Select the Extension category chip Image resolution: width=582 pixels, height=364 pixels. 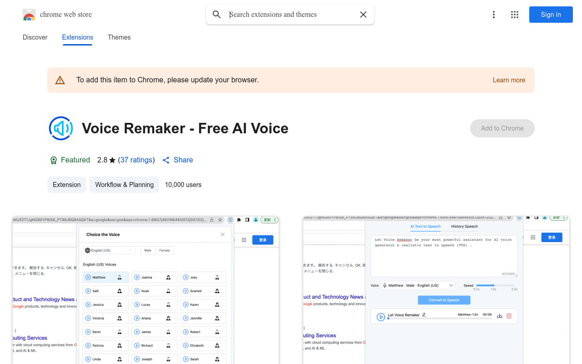tap(66, 185)
